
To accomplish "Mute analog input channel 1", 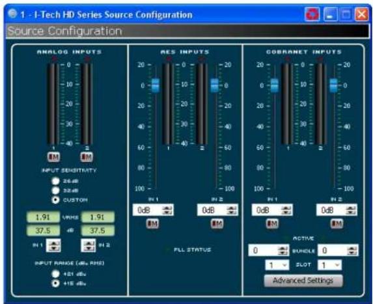I will (x=54, y=157).
